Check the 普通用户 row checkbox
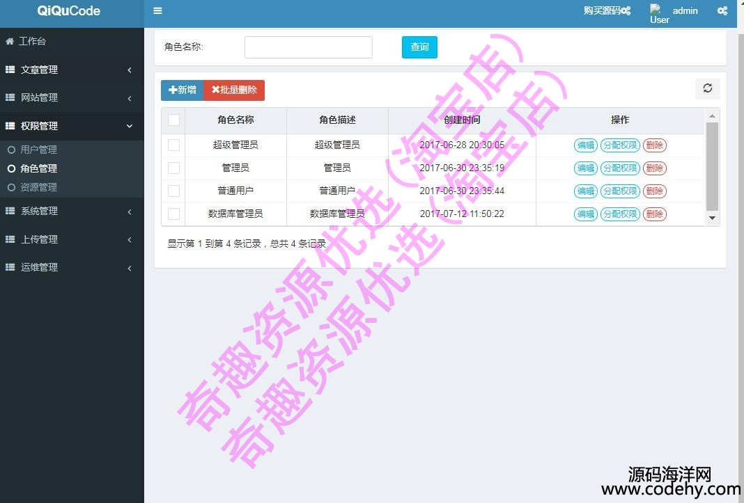This screenshot has width=744, height=503. (x=173, y=191)
